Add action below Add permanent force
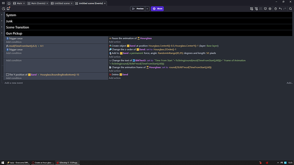Image resolution: width=294 pixels, height=165 pixels. 115,57
